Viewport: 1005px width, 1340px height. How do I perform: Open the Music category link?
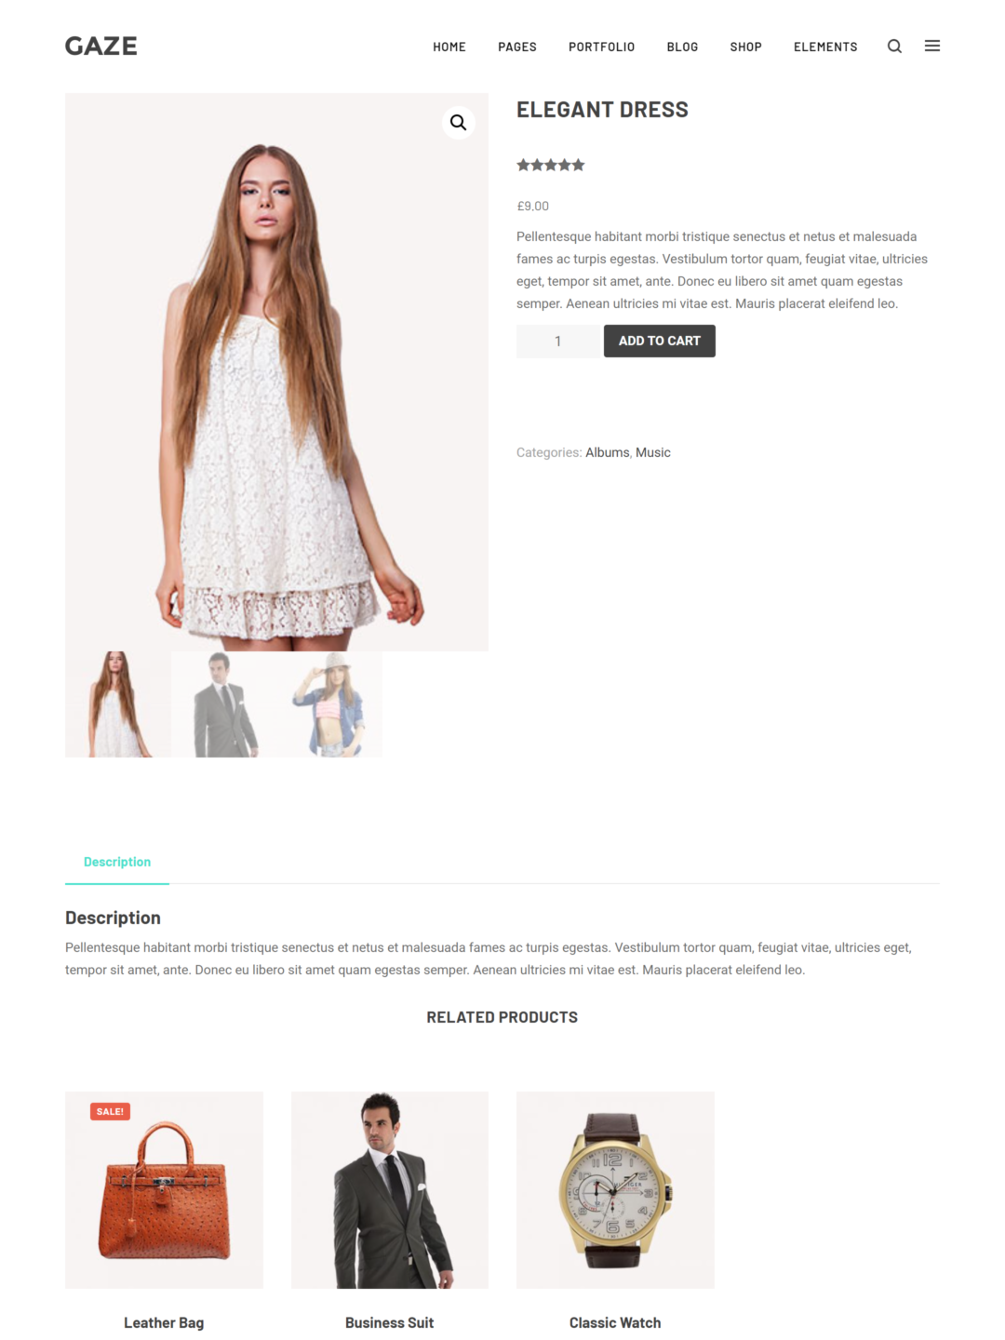tap(653, 452)
